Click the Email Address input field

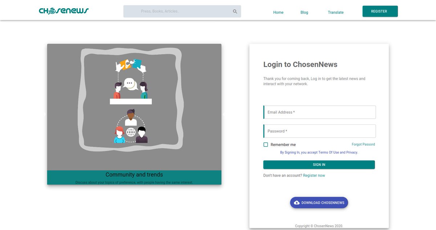[319, 112]
